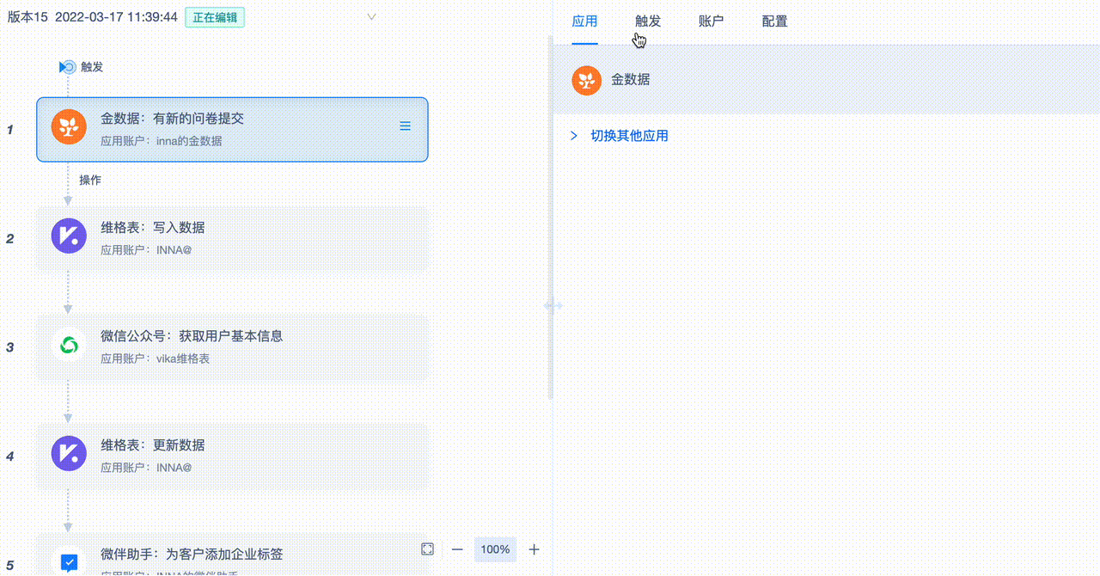
Task: Expand 切换其他应用 to switch apps
Action: click(x=574, y=135)
